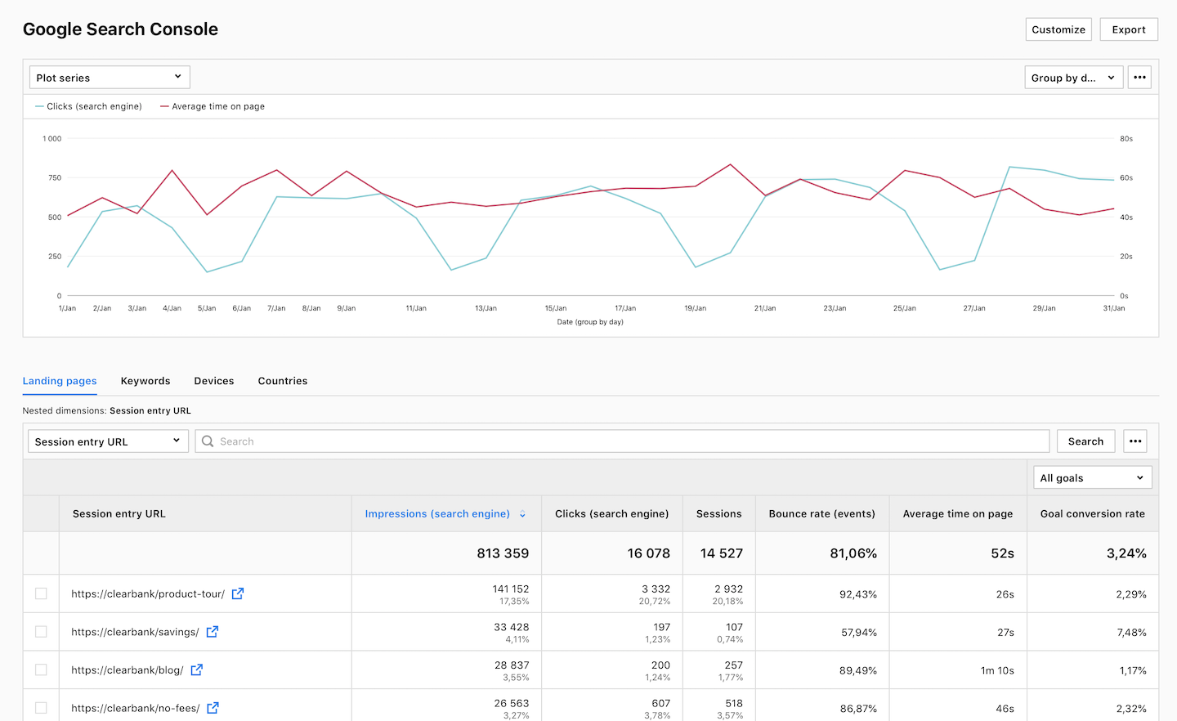Click the Google Search Console heading
Viewport: 1177px width, 721px height.
(120, 29)
